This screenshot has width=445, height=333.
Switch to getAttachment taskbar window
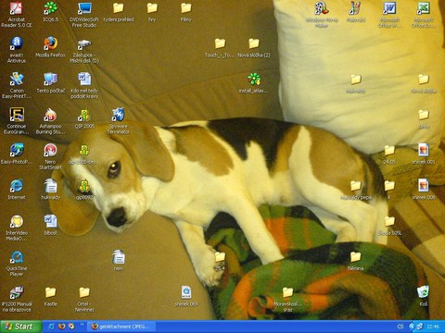pos(121,327)
